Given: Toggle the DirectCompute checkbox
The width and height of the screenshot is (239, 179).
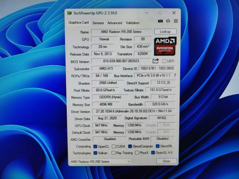Looking at the screenshot, I should click(x=130, y=146).
